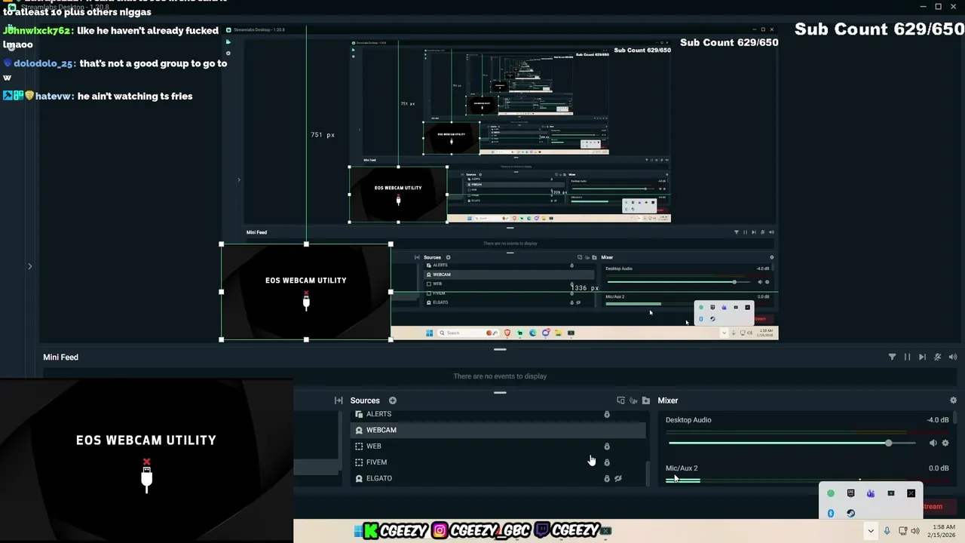The width and height of the screenshot is (965, 543).
Task: Expand the left sidebar chevron
Action: click(x=30, y=266)
